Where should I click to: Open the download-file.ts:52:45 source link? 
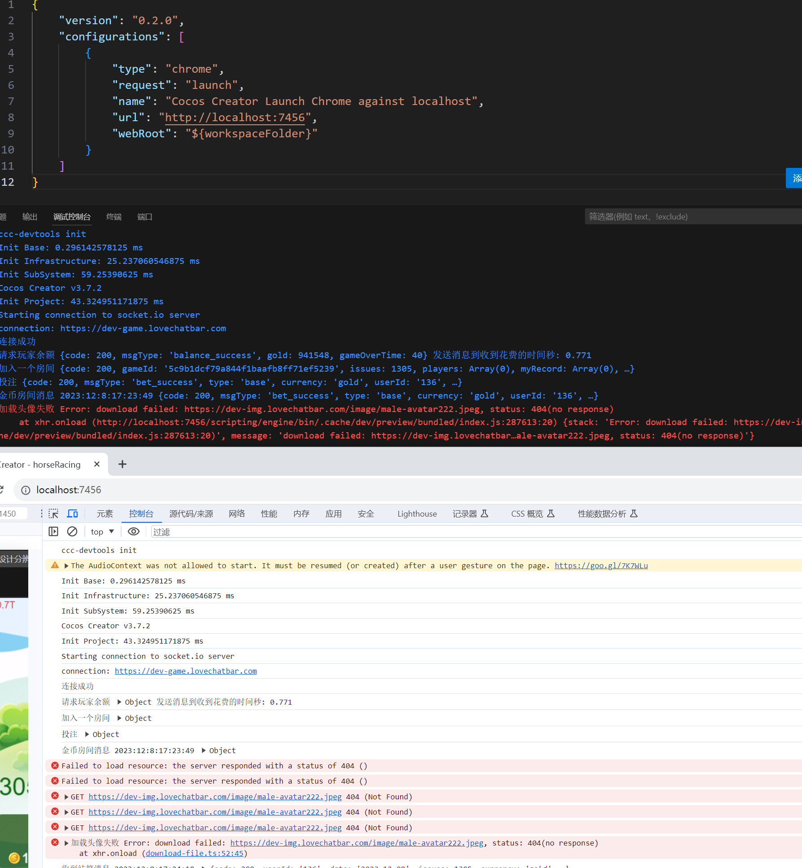coord(195,853)
